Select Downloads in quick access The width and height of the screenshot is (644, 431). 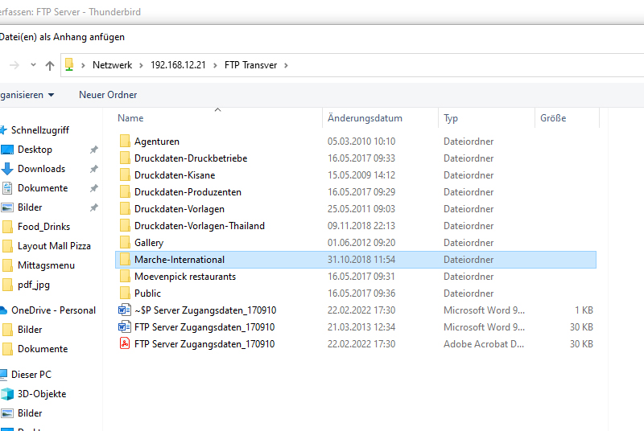[41, 169]
